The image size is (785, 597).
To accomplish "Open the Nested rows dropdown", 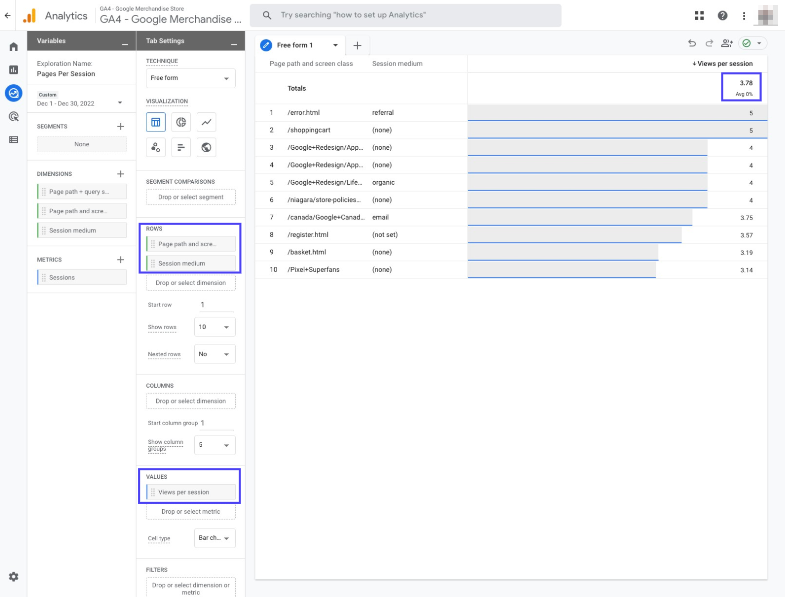I will coord(214,354).
